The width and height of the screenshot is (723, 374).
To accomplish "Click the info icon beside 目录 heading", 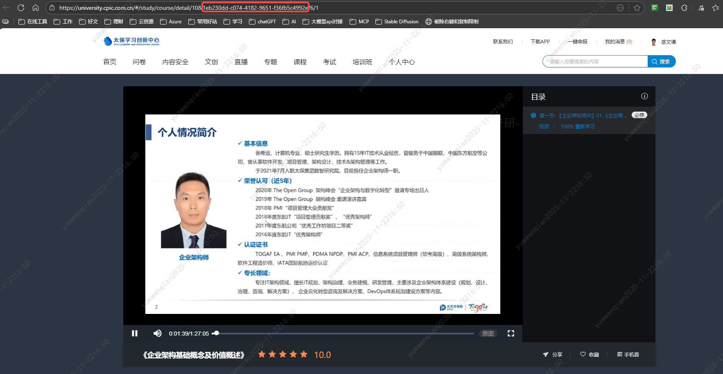I will [x=644, y=96].
